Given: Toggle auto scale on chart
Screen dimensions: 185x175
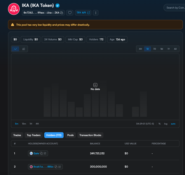Looking at the screenshot, I should (173, 124).
